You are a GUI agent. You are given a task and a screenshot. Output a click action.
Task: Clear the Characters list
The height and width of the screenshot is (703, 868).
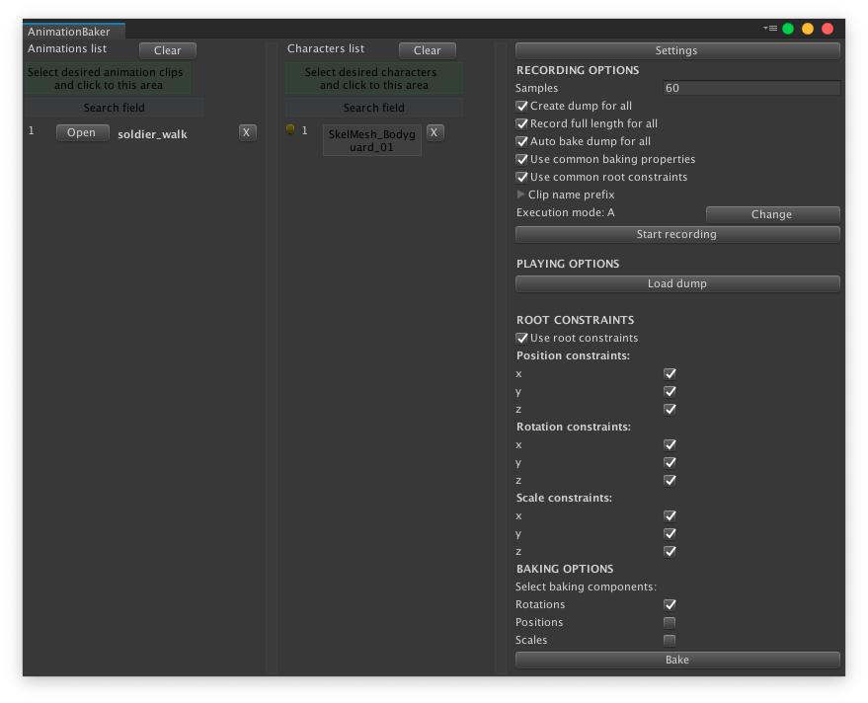coord(428,50)
